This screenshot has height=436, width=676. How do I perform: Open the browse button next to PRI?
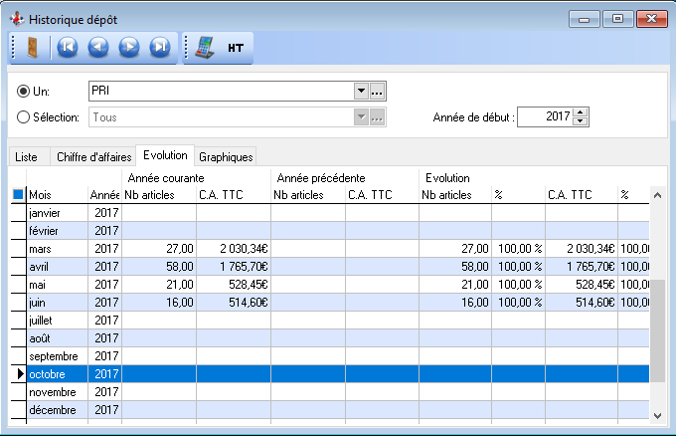[x=378, y=92]
